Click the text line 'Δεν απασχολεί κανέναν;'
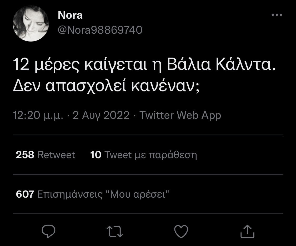The height and width of the screenshot is (246, 296). click(107, 86)
